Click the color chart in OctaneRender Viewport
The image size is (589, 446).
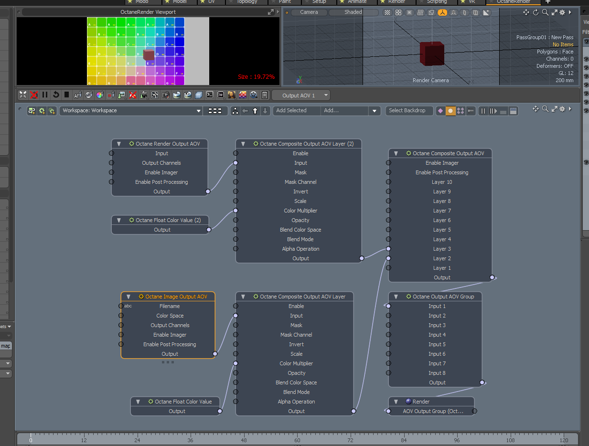point(135,51)
